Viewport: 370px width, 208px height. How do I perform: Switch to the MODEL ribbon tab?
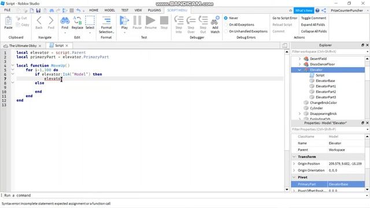point(110,10)
